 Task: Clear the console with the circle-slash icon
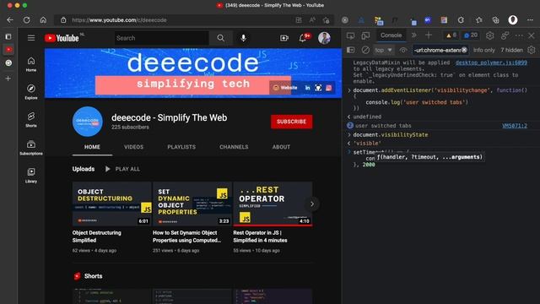[365, 51]
